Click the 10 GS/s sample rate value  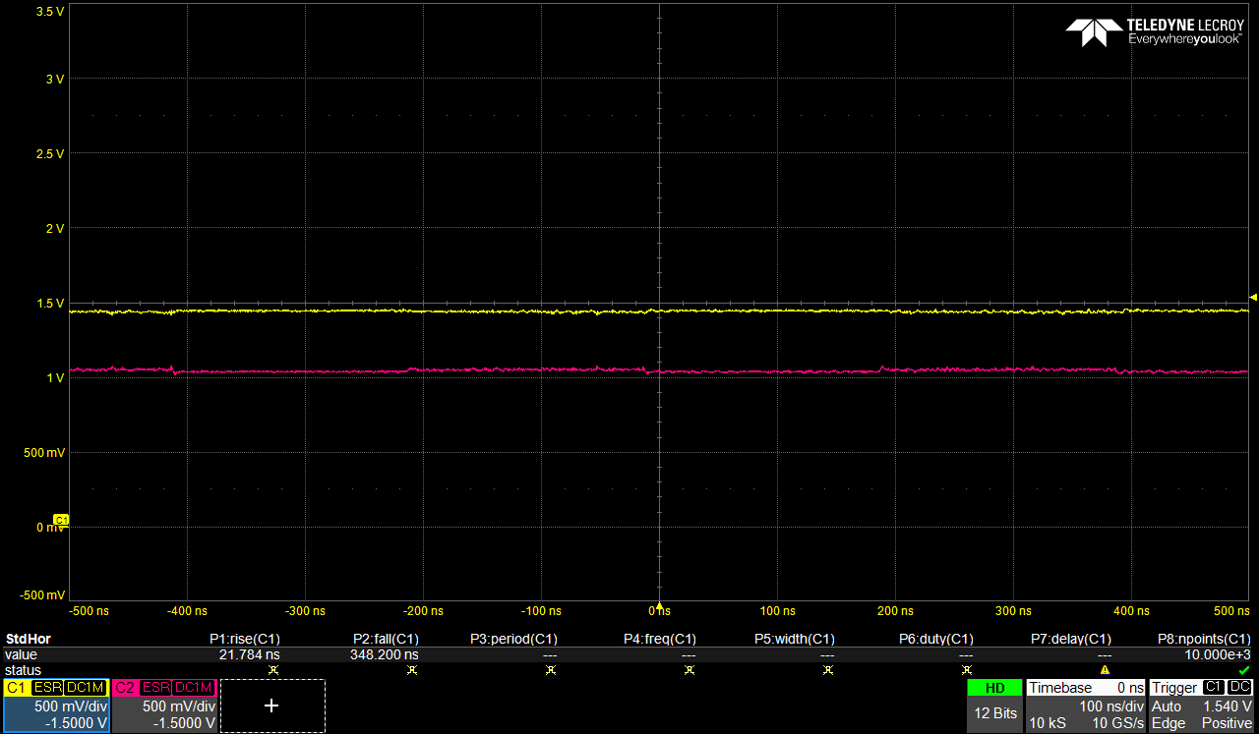click(1118, 723)
